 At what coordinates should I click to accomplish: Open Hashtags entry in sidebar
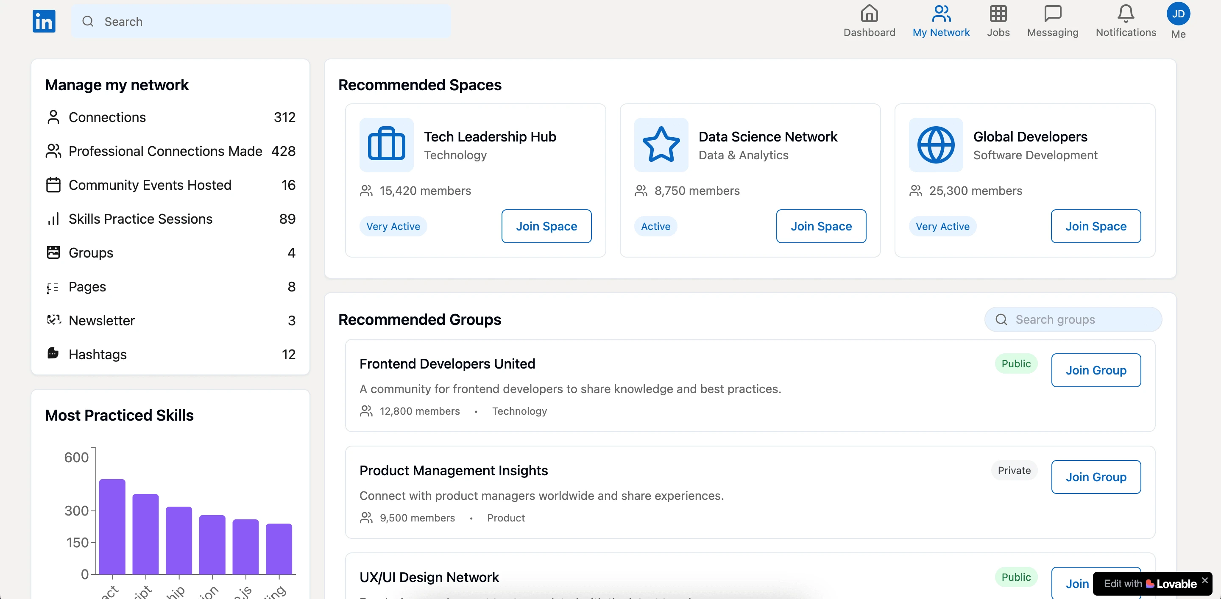[x=170, y=354]
